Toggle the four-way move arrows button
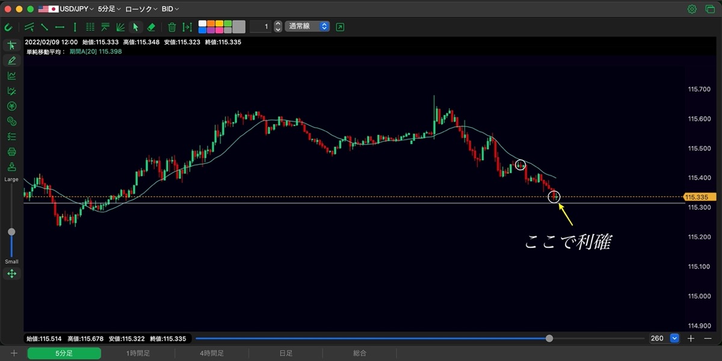 click(11, 274)
